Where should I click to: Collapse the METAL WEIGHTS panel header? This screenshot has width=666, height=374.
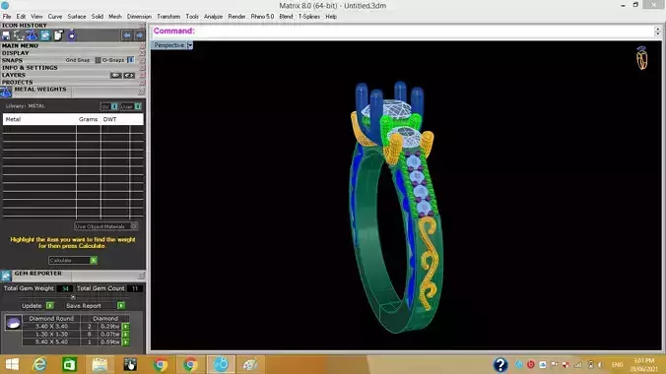point(40,90)
